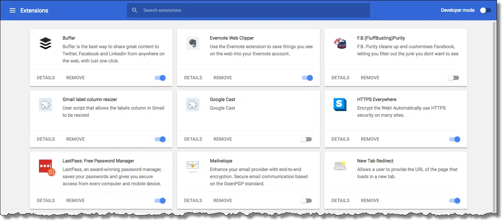Click the search magnifier icon

[x=135, y=10]
